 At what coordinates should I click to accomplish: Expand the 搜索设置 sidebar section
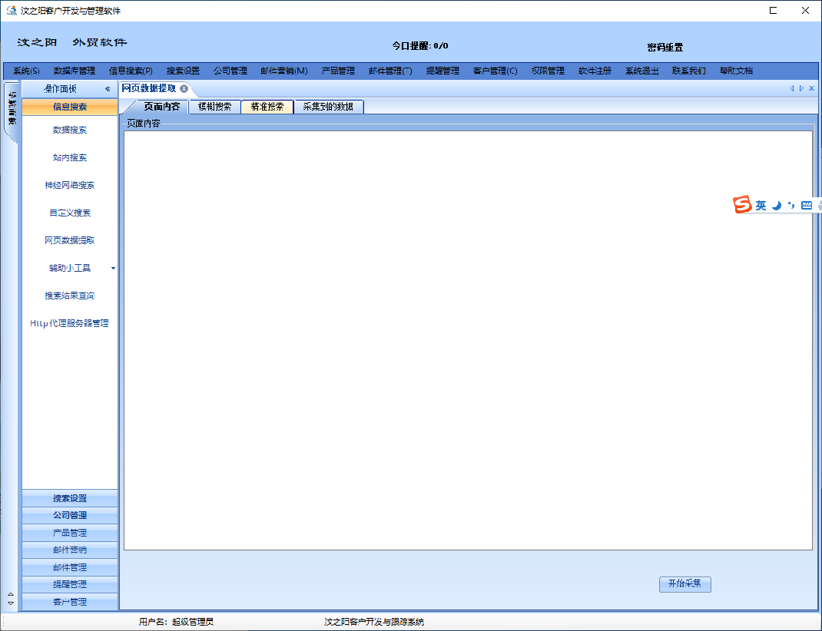(x=70, y=498)
